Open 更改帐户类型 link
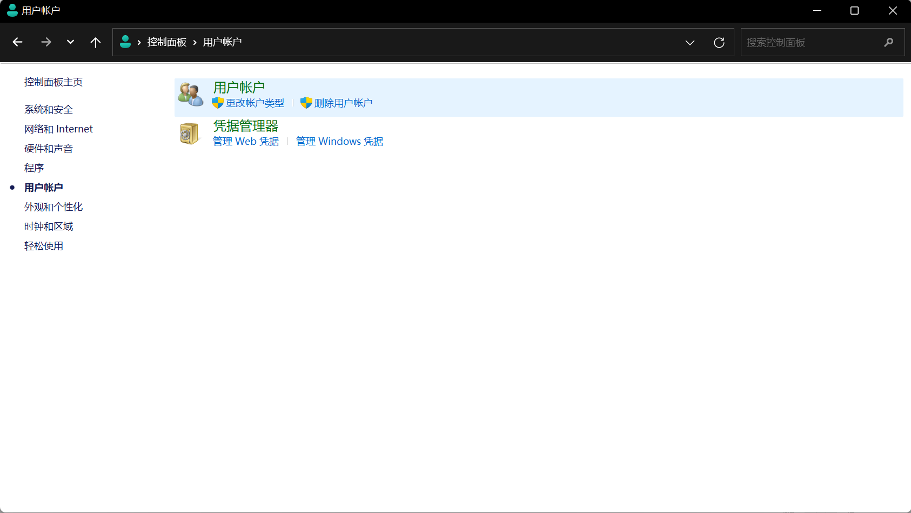Screen dimensions: 911x513 pyautogui.click(x=255, y=103)
